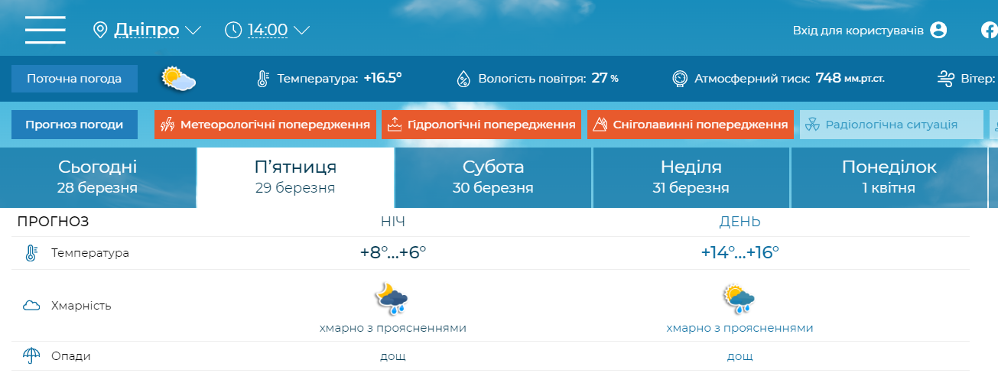998x373 pixels.
Task: Open Гідрологічні попередження warnings
Action: 482,125
